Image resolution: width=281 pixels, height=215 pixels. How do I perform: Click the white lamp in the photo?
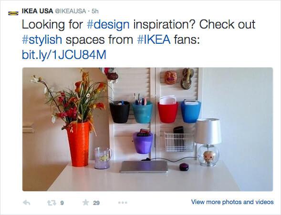coord(208,142)
